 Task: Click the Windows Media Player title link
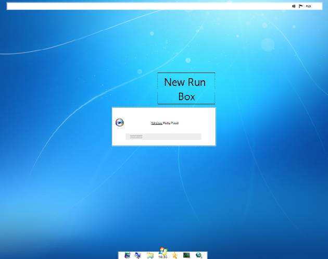[x=165, y=123]
